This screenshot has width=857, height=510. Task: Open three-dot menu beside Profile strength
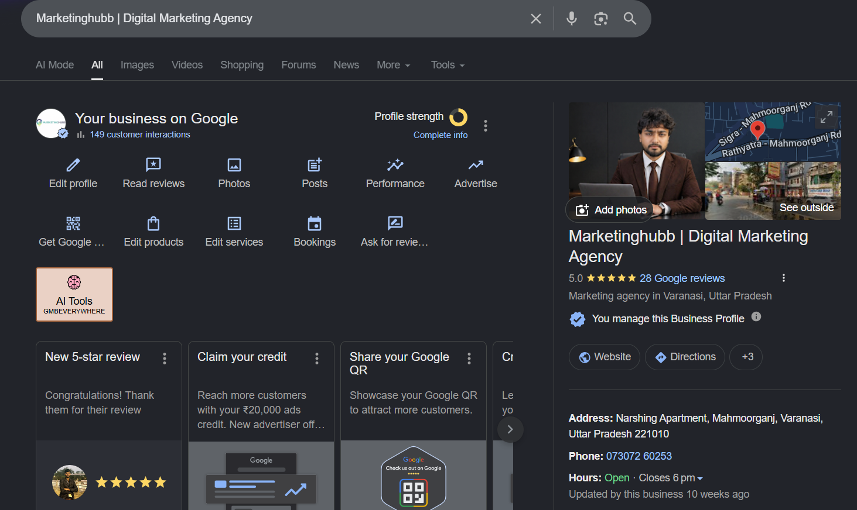[485, 126]
